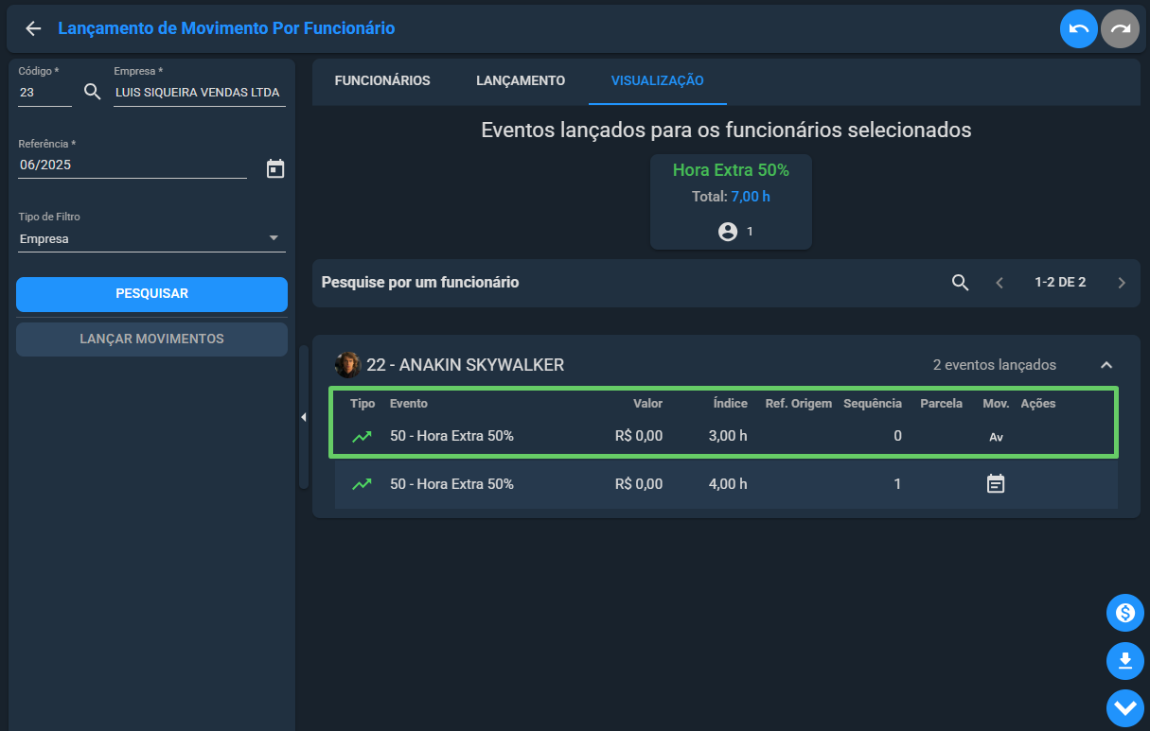Open the calendar picker for Referência
Viewport: 1150px width, 731px height.
(x=275, y=168)
